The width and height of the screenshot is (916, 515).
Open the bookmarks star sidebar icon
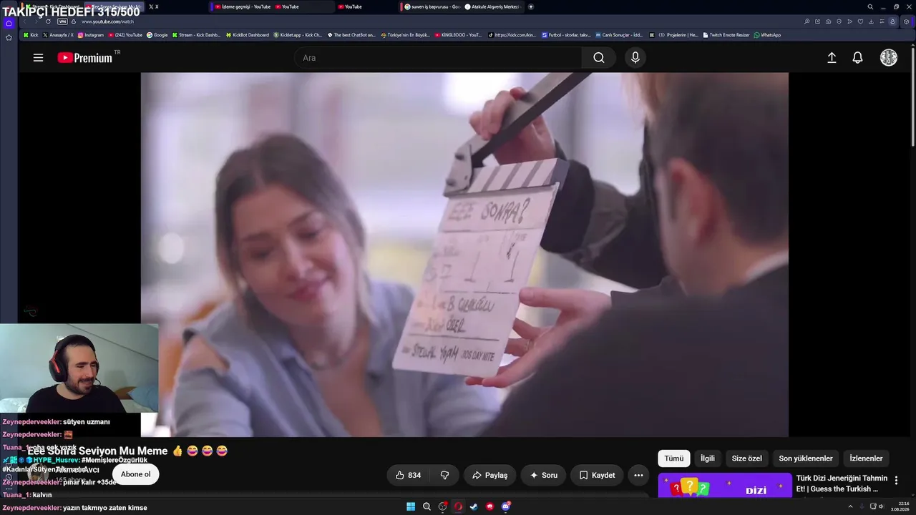(x=9, y=37)
